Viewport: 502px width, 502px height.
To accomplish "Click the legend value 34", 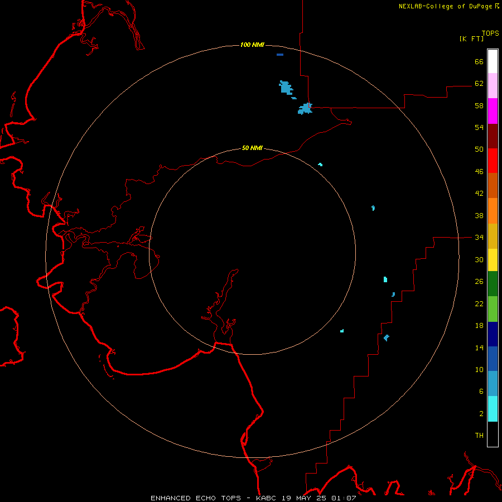I will tap(479, 237).
